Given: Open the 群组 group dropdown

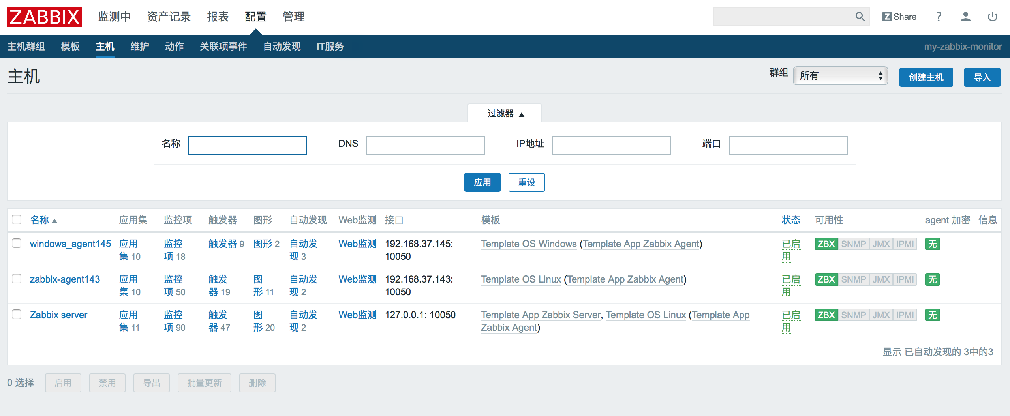Looking at the screenshot, I should point(840,76).
